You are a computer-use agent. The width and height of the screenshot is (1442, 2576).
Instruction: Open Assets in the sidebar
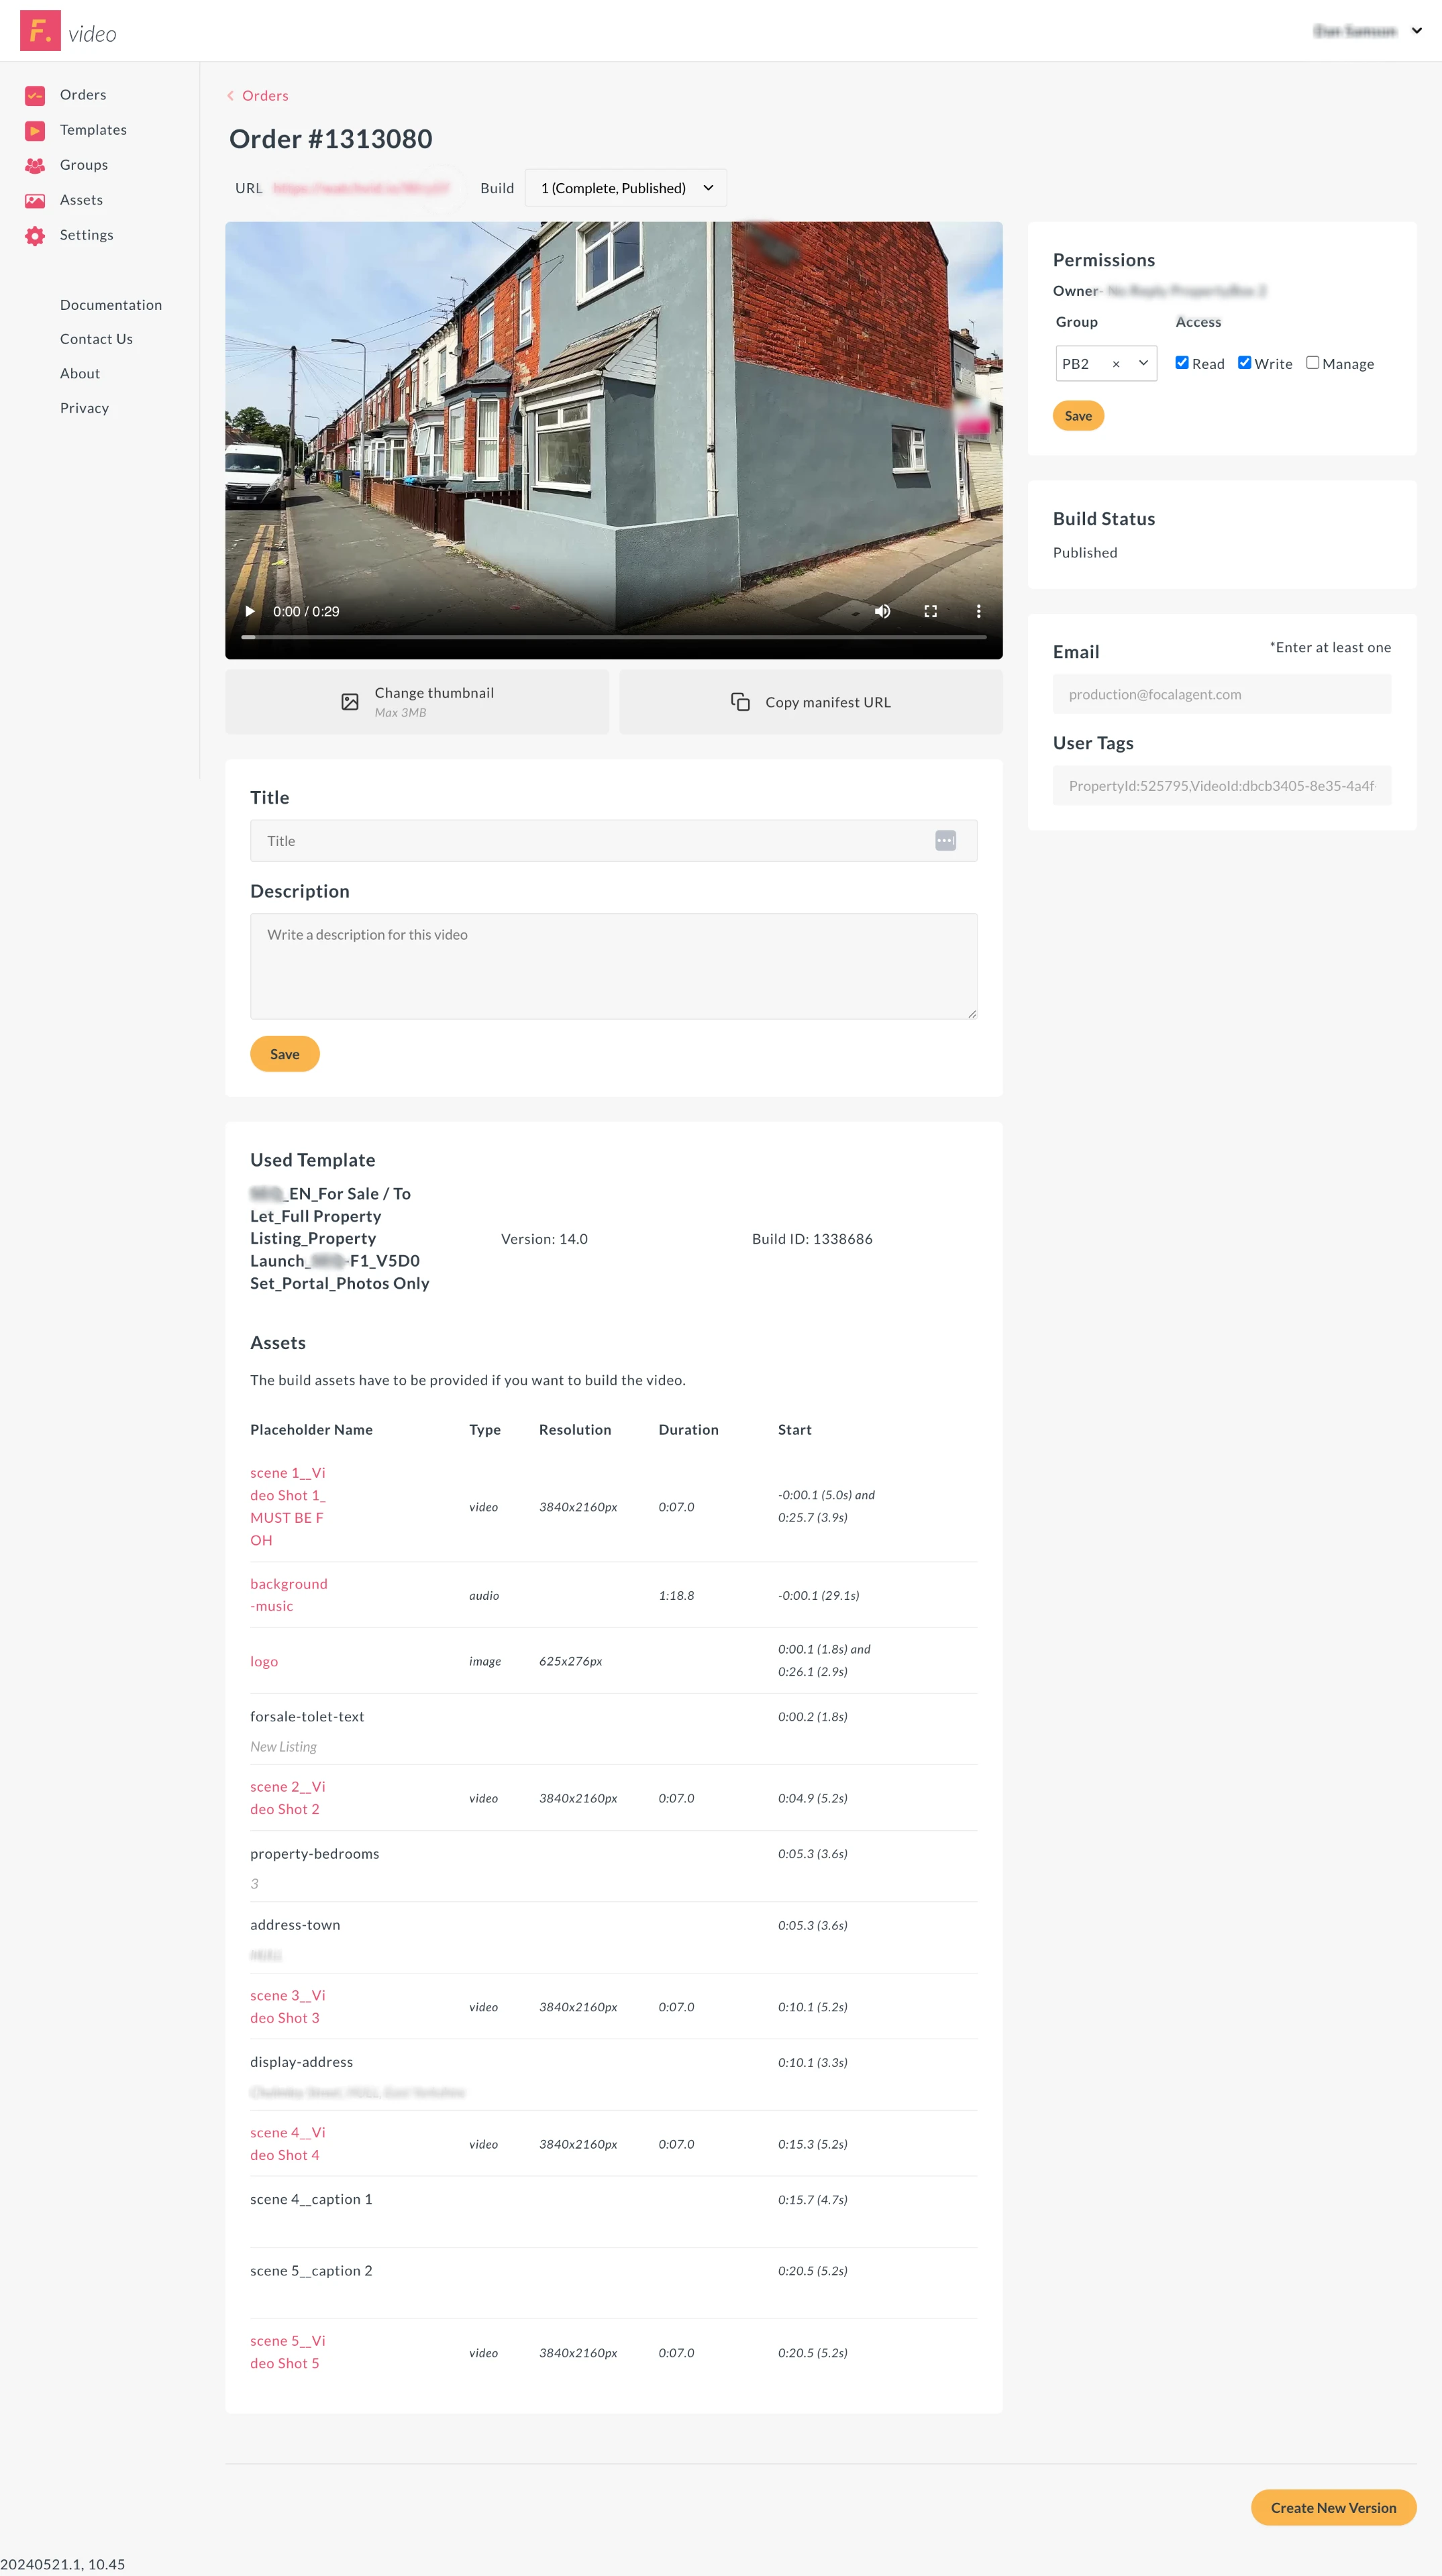pyautogui.click(x=81, y=200)
